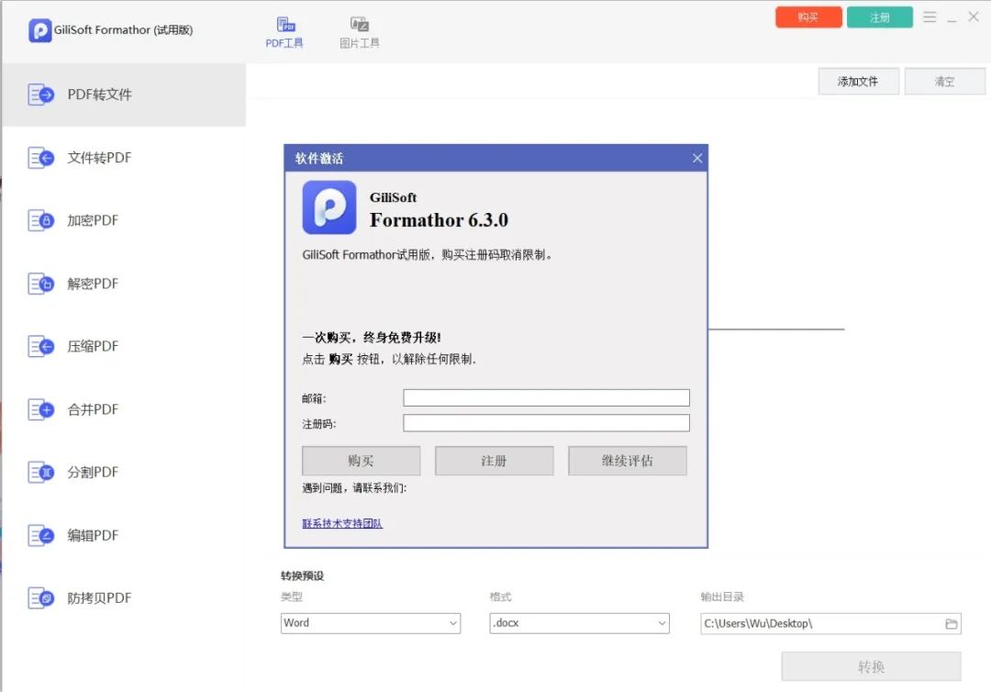Viewport: 991px width, 692px height.
Task: Click the red 购买 button at top
Action: (x=808, y=17)
